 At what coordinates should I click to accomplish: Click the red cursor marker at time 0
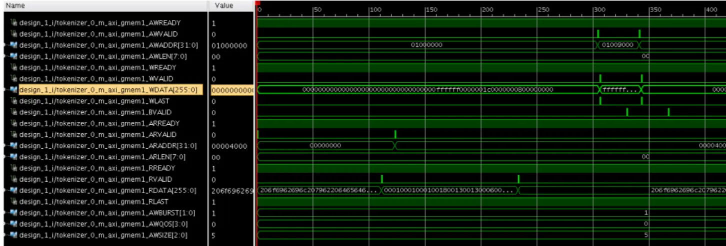coord(257,3)
